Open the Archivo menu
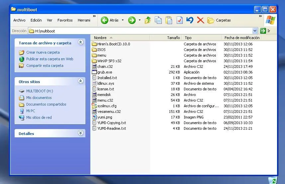Viewport: 285px width, 184px height. click(19, 20)
